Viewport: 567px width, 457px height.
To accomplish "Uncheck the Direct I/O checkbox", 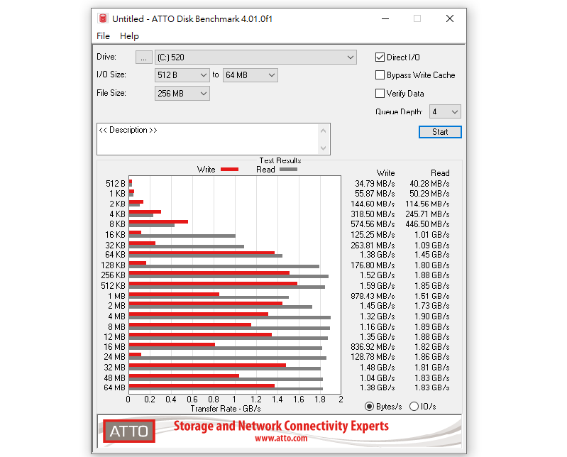I will 380,57.
